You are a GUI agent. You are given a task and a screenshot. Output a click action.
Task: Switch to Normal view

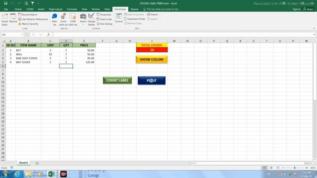coord(264,168)
